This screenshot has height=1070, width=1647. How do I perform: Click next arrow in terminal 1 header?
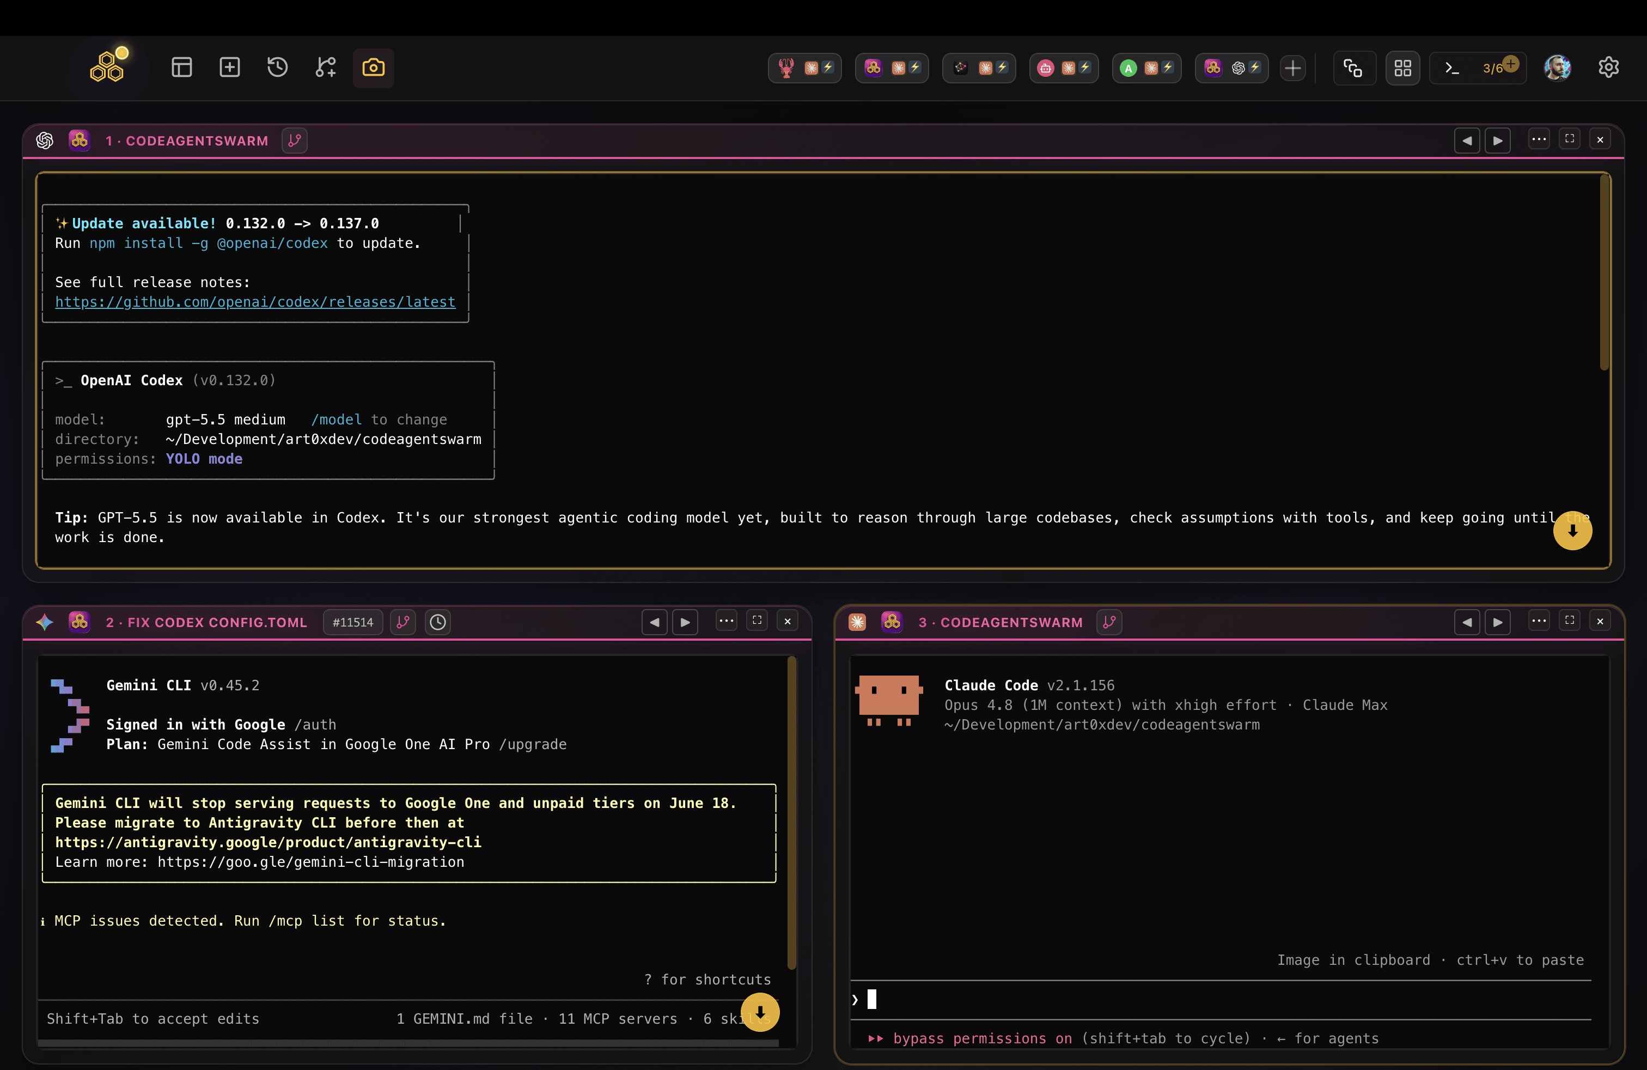[1498, 141]
